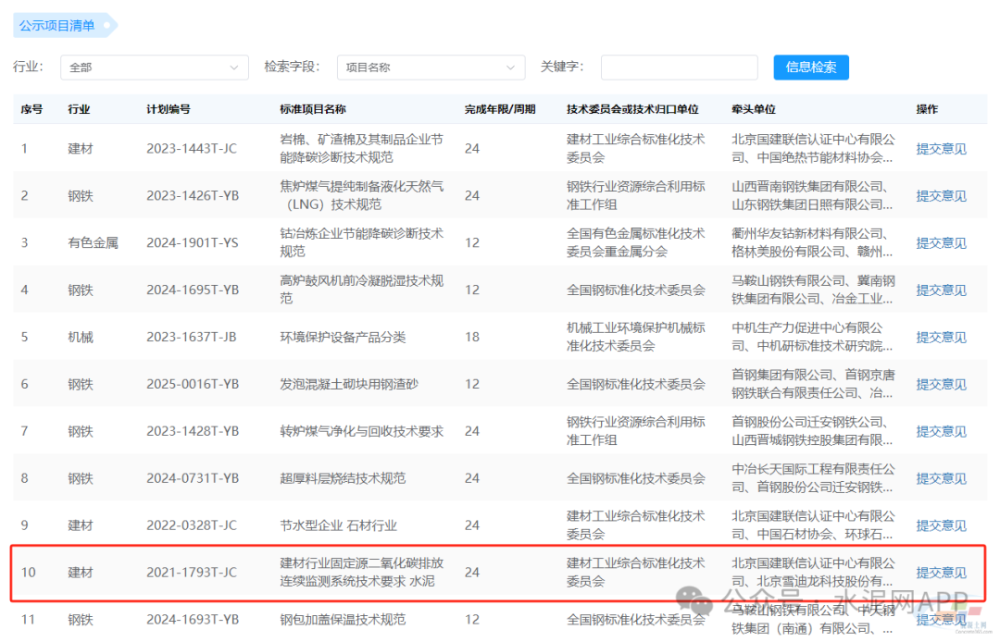Click 提交意见 in highlighted row 10 水泥

click(941, 573)
